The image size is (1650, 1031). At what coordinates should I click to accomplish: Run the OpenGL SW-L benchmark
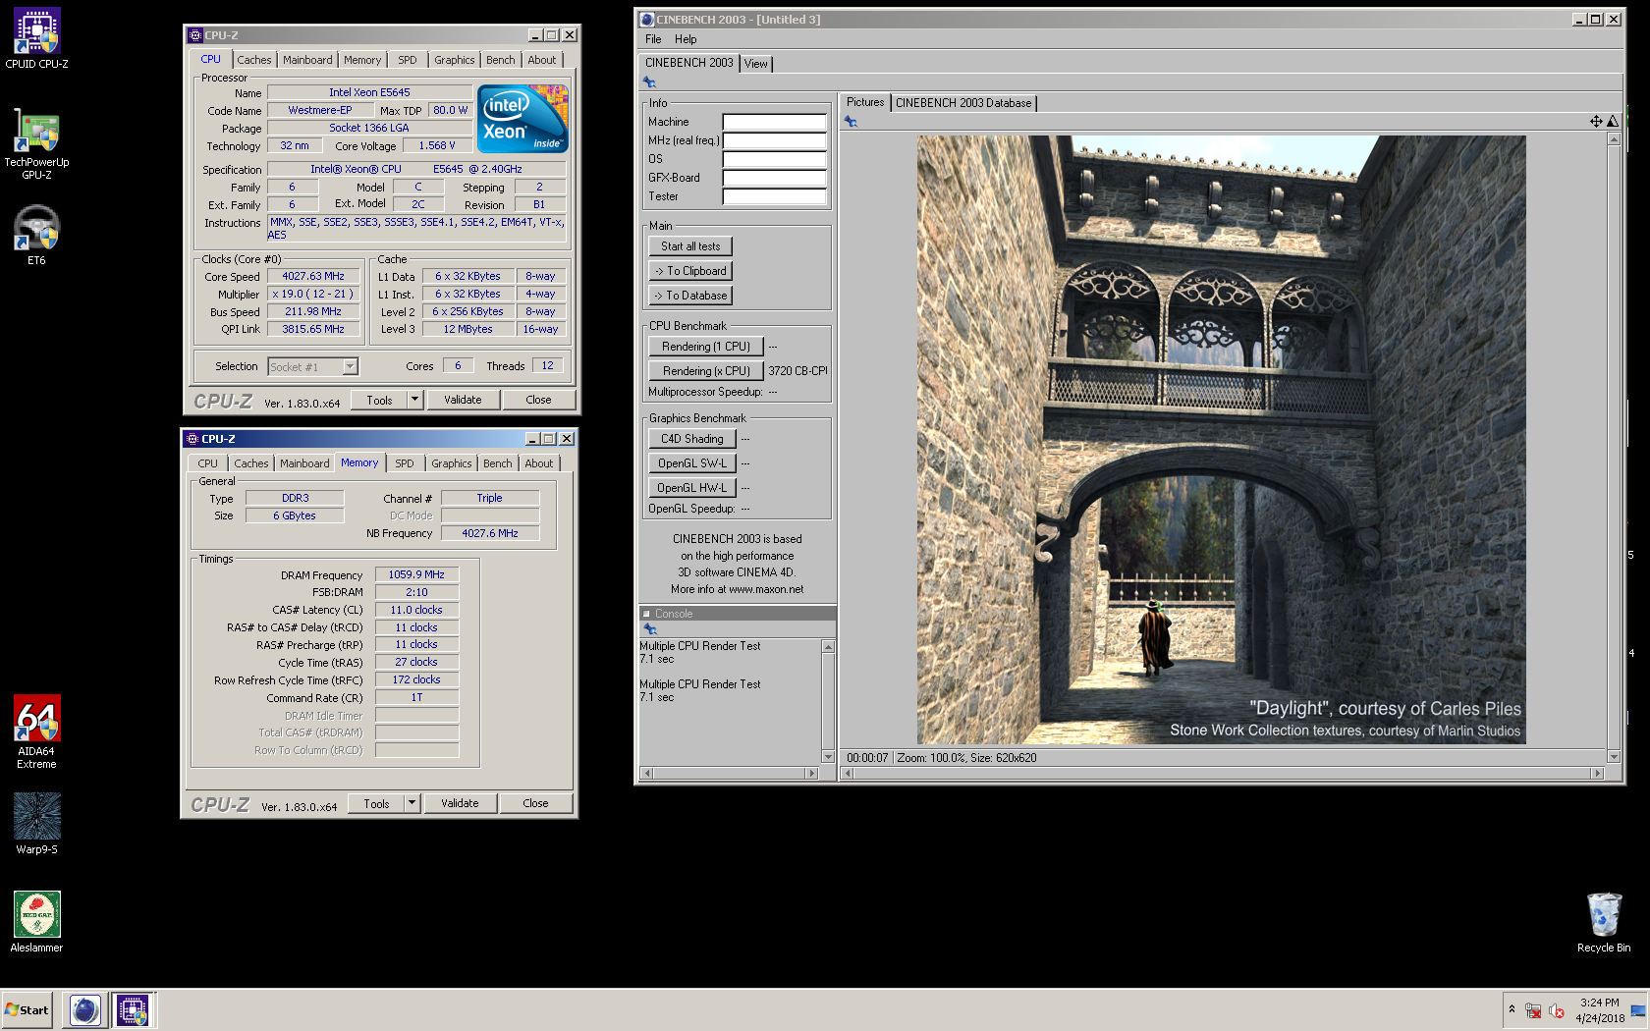click(x=692, y=463)
